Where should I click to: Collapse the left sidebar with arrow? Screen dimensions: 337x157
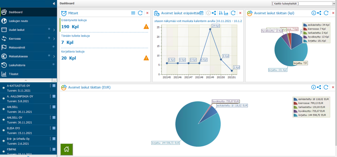pyautogui.click(x=54, y=3)
